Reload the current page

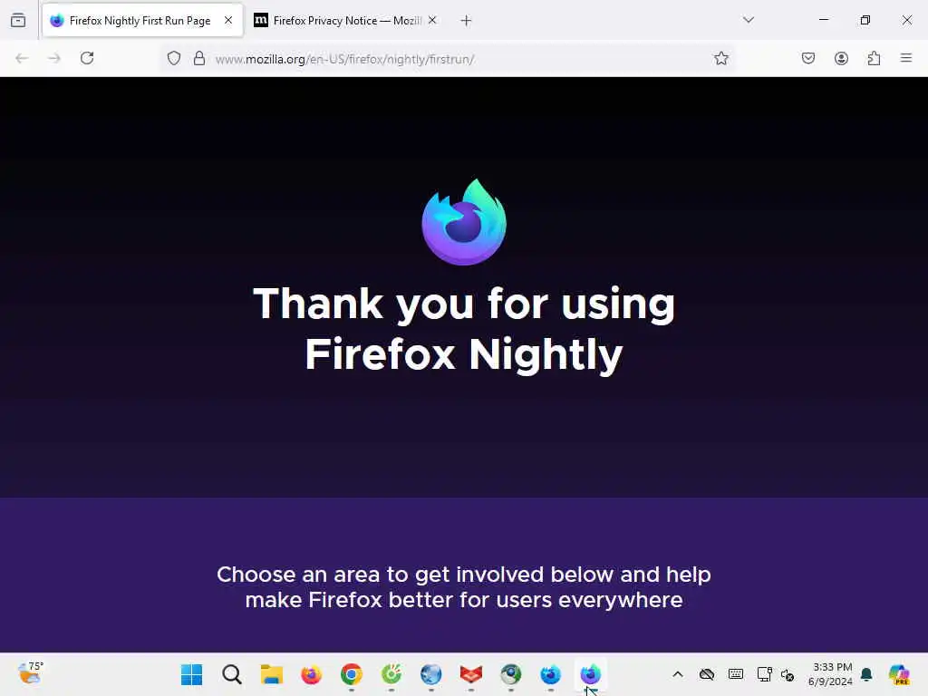click(87, 58)
